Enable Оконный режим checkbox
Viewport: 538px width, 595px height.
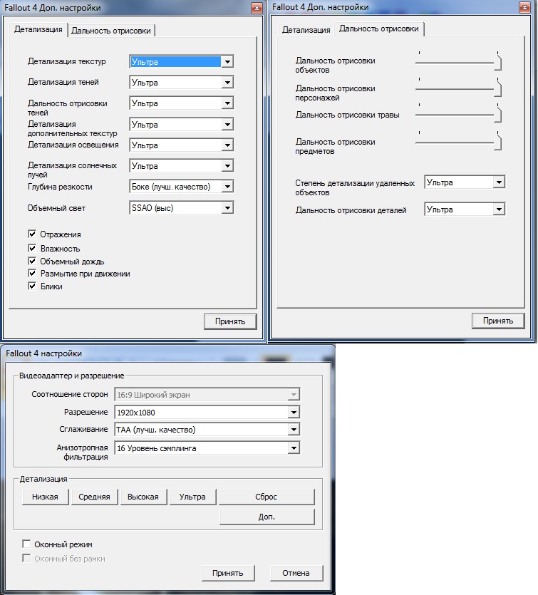pos(26,544)
